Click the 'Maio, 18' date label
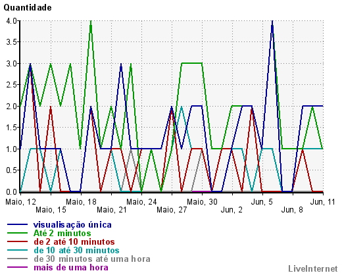 (x=81, y=202)
